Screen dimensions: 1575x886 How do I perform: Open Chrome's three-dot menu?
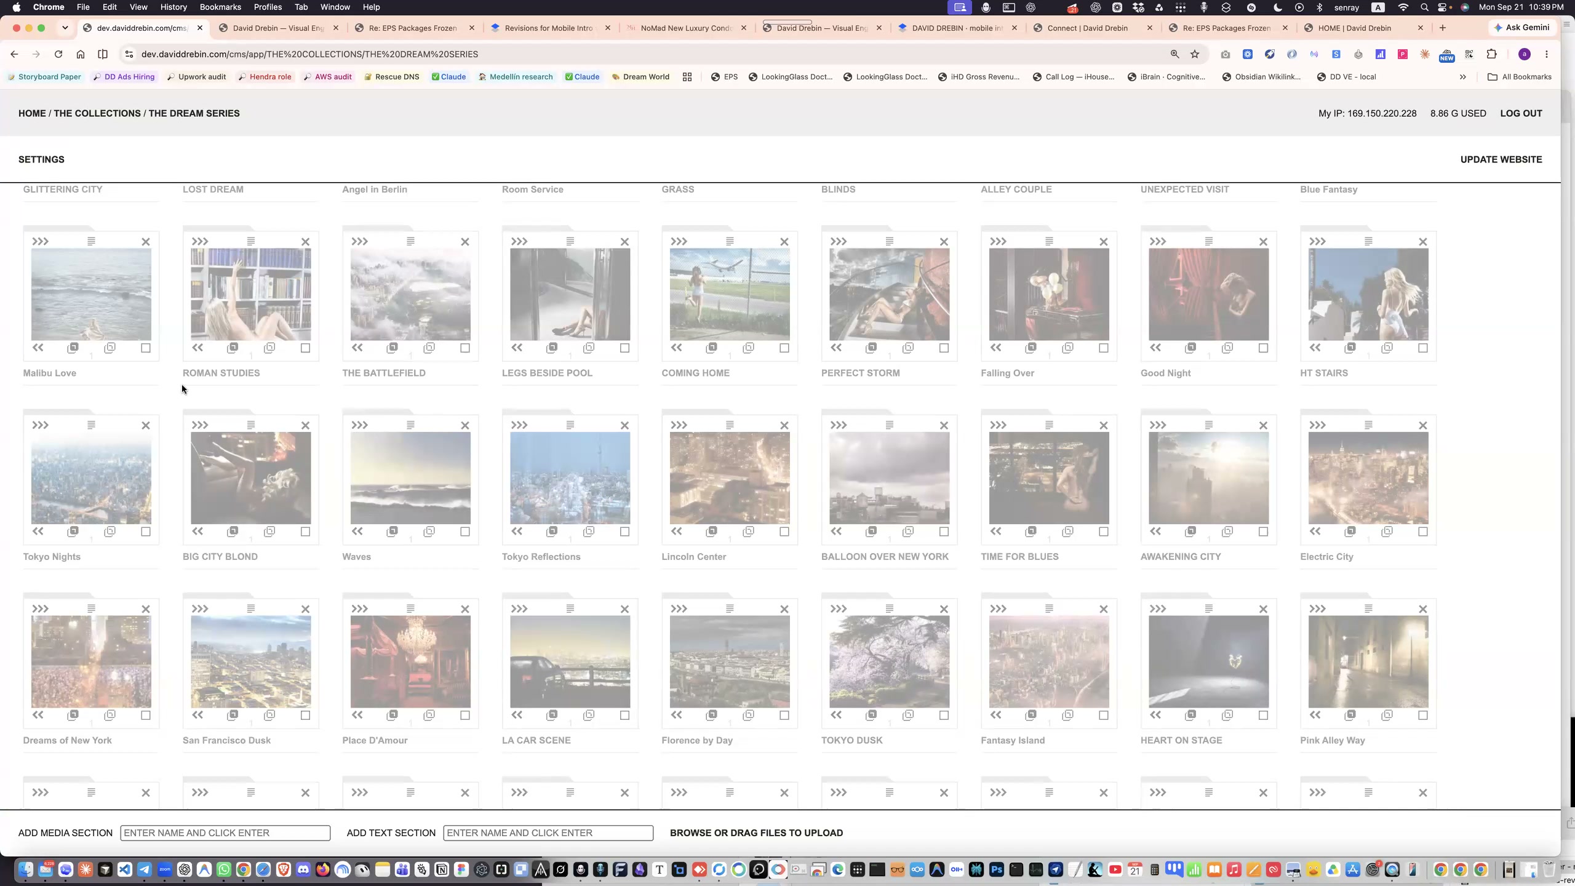pyautogui.click(x=1547, y=54)
